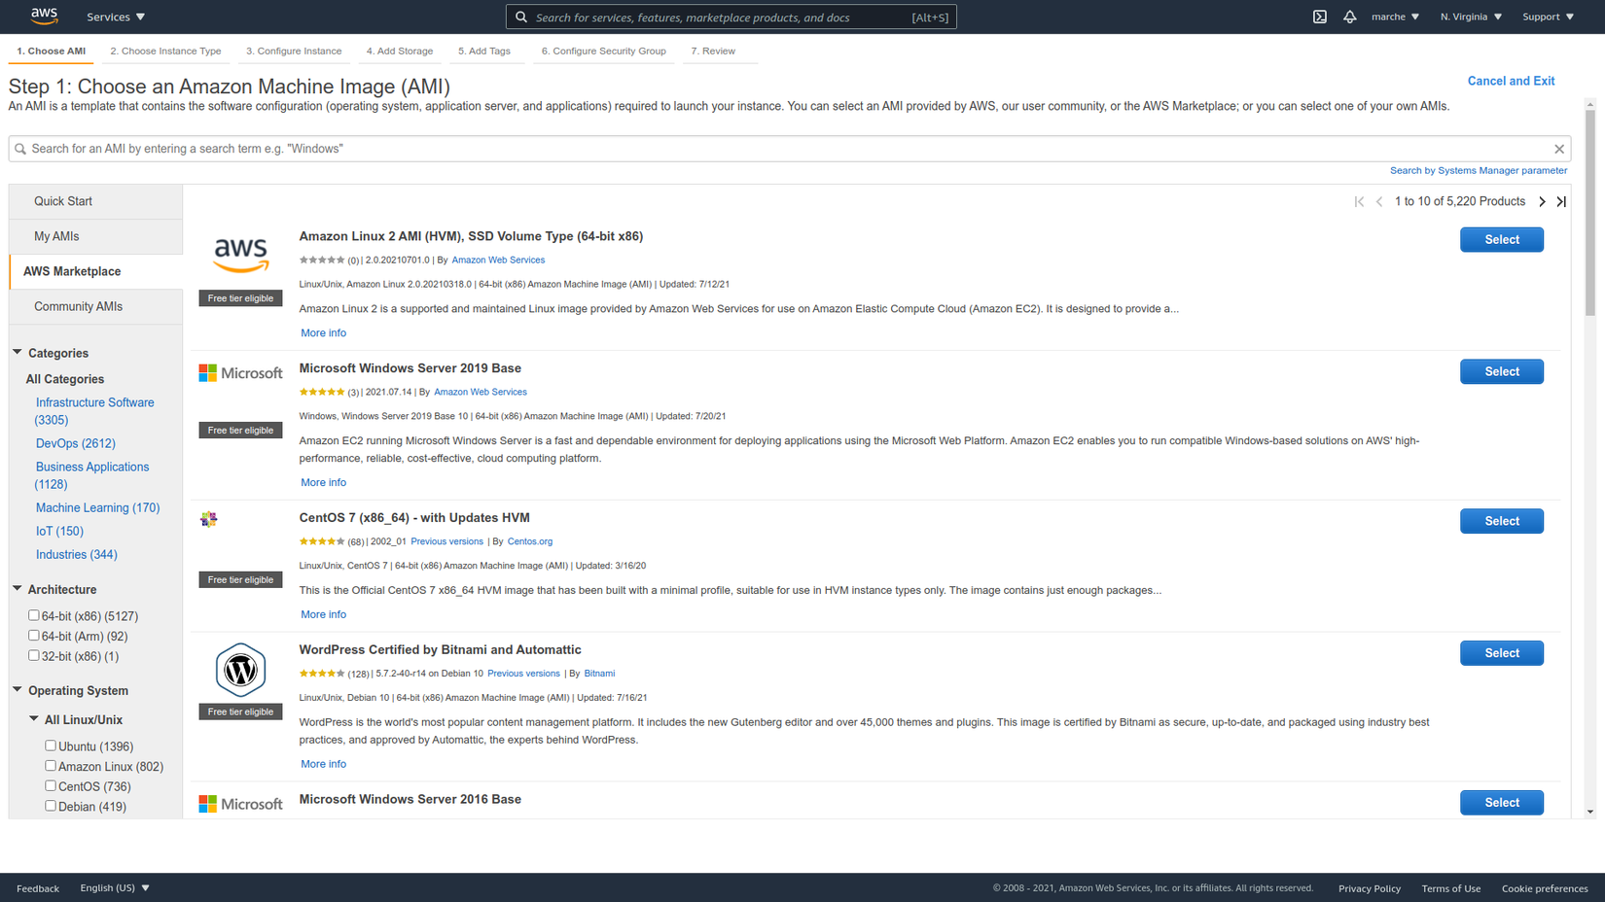Switch to the Add Storage step
1605x902 pixels.
point(400,51)
